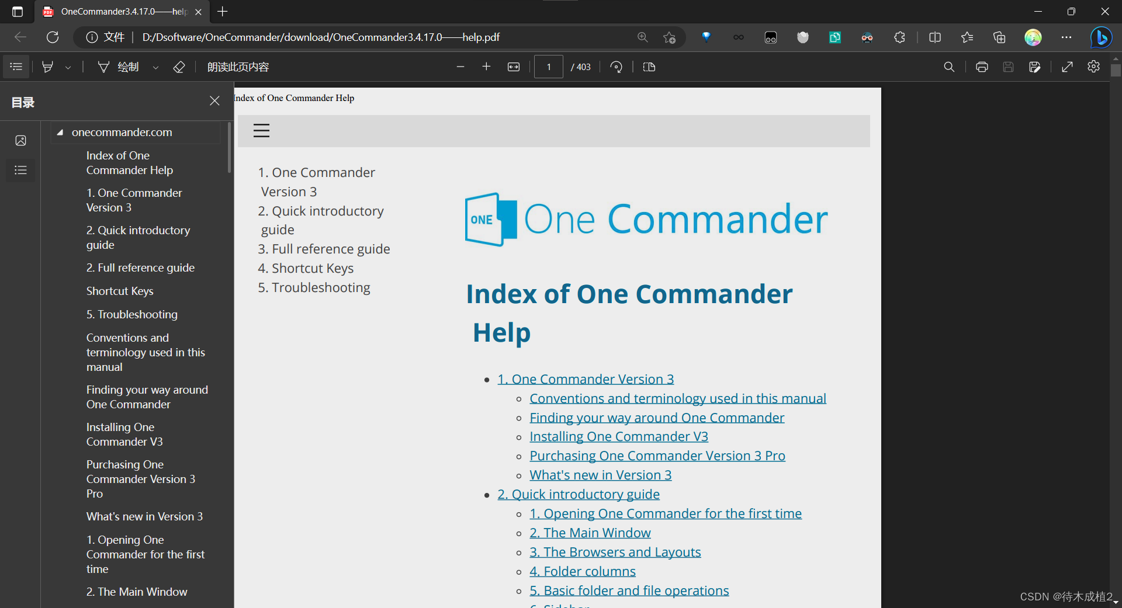The width and height of the screenshot is (1122, 608).
Task: Open '5. Troubleshooting' sidebar bookmark
Action: 131,314
